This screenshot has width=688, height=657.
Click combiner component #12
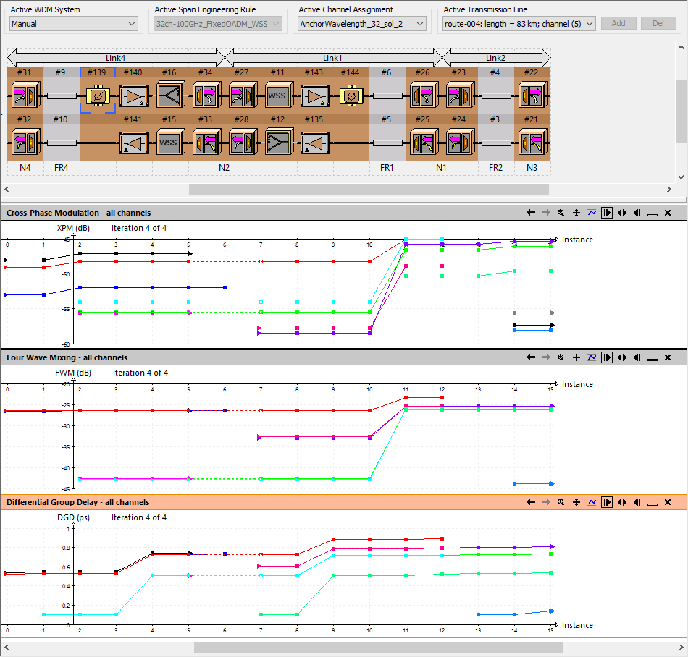tap(279, 141)
